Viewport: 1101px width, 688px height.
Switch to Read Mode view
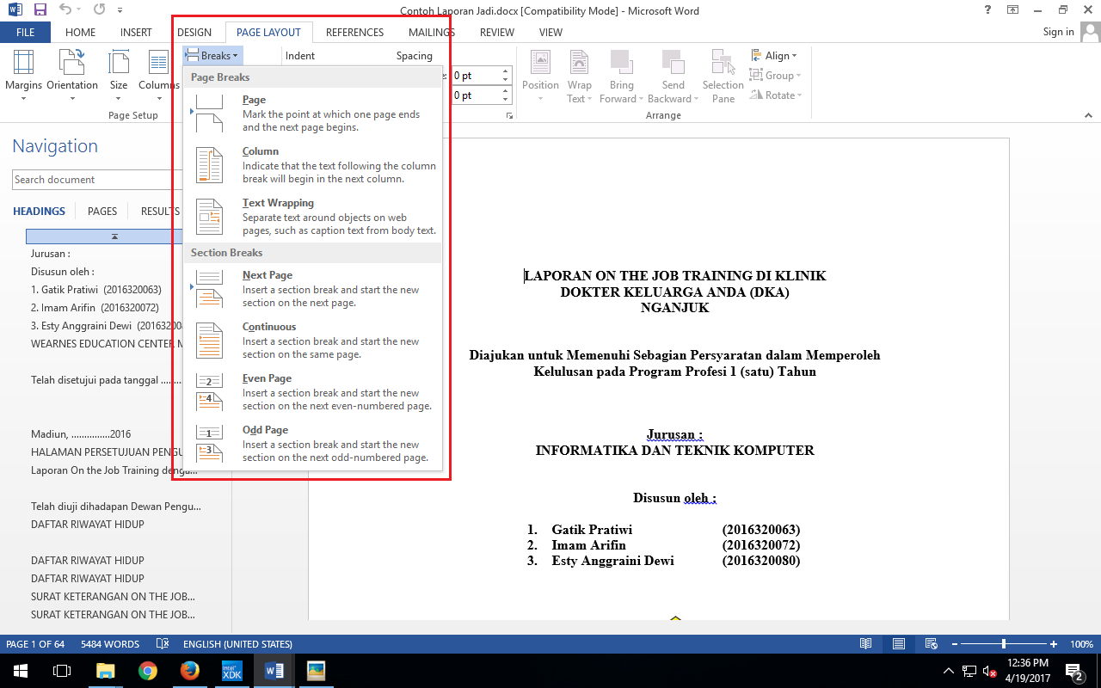866,642
